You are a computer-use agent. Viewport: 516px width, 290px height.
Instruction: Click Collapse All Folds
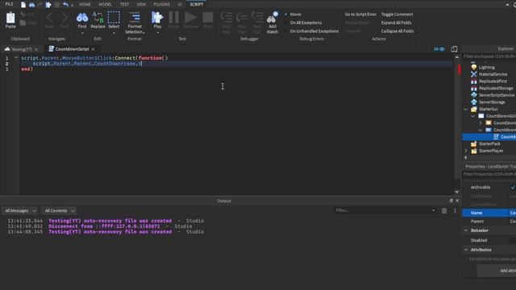397,31
